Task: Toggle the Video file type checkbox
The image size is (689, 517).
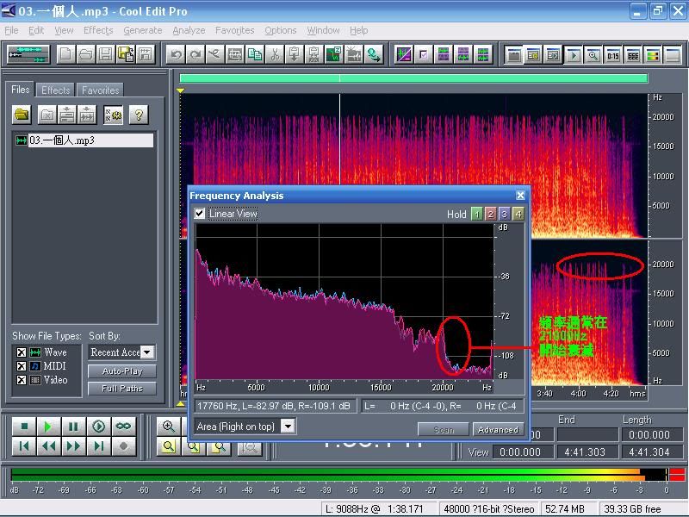Action: point(21,380)
